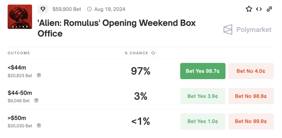The width and height of the screenshot is (282, 138).
Task: Open the Alien: Romulus poster thumbnail
Action: [20, 17]
